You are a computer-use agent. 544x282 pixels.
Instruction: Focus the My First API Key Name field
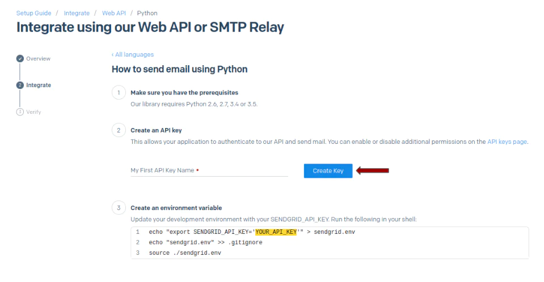(x=209, y=170)
